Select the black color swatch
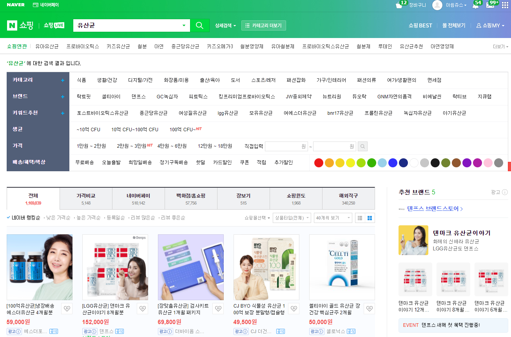 click(435, 163)
